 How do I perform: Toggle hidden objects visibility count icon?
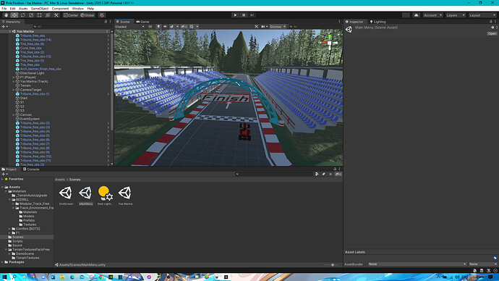point(184,27)
